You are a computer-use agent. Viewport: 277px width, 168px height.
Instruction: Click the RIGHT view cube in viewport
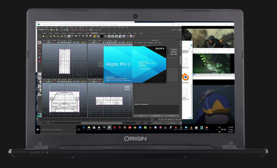[x=127, y=88]
